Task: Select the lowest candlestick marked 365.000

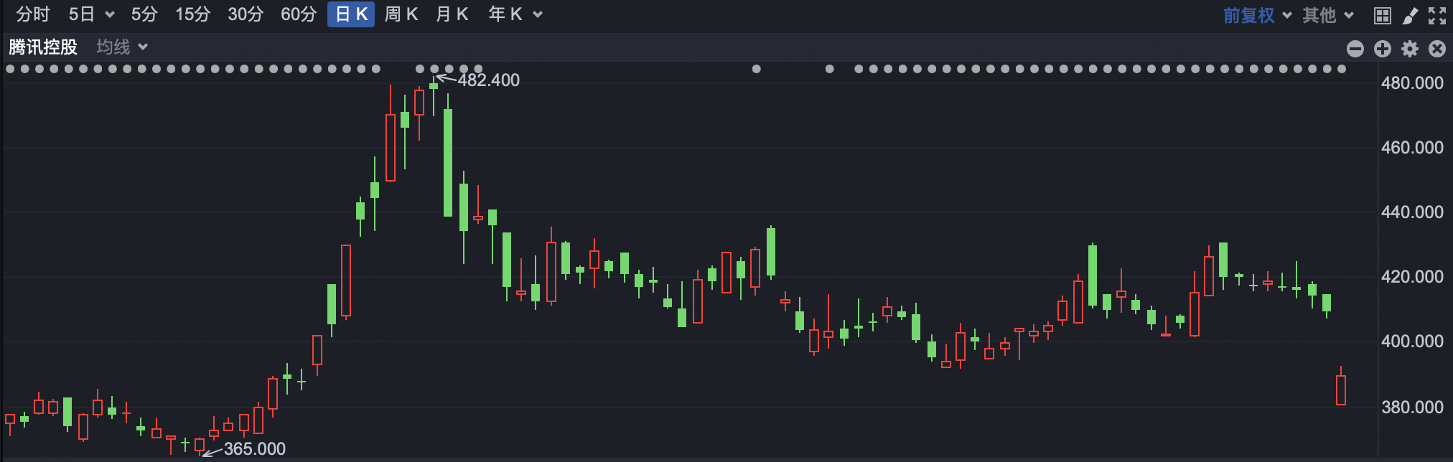Action: [200, 446]
